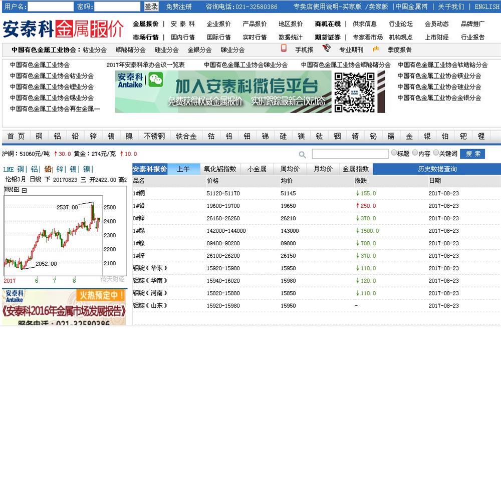Click the 搜索 search button
Viewport: 501px width, 484px height.
[x=473, y=154]
